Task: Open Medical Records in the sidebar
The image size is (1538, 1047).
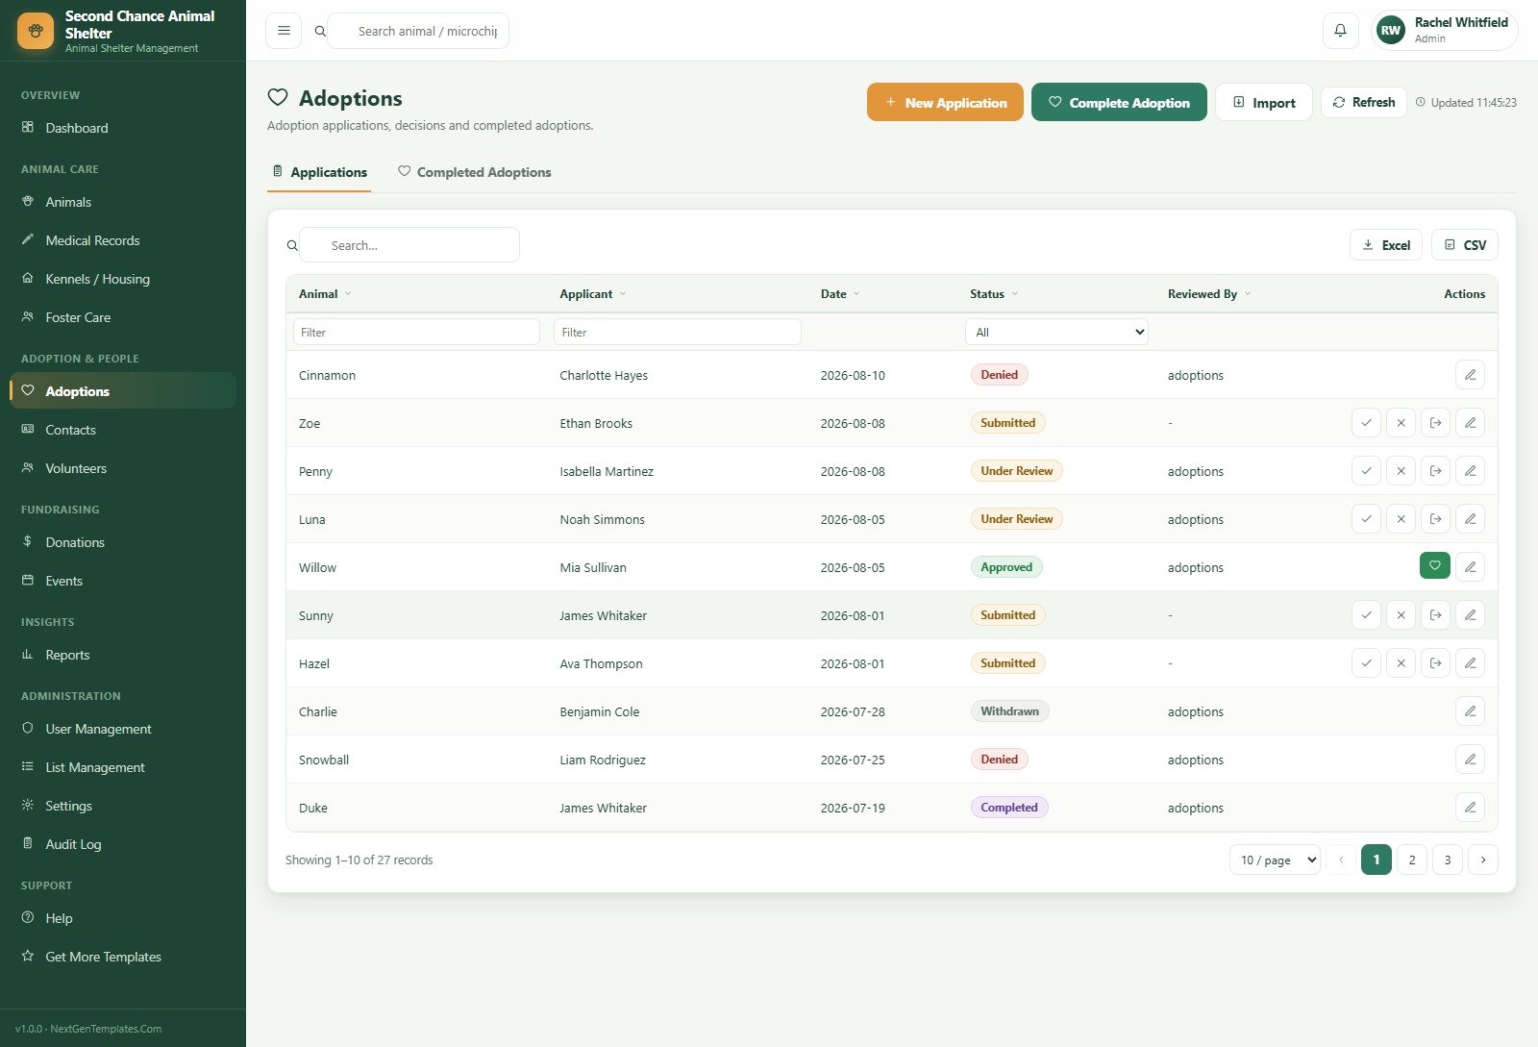Action: click(x=123, y=240)
